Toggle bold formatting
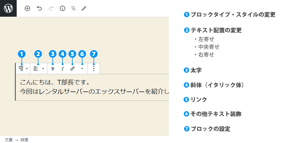Screen dimensions: 305x143 (x=53, y=69)
